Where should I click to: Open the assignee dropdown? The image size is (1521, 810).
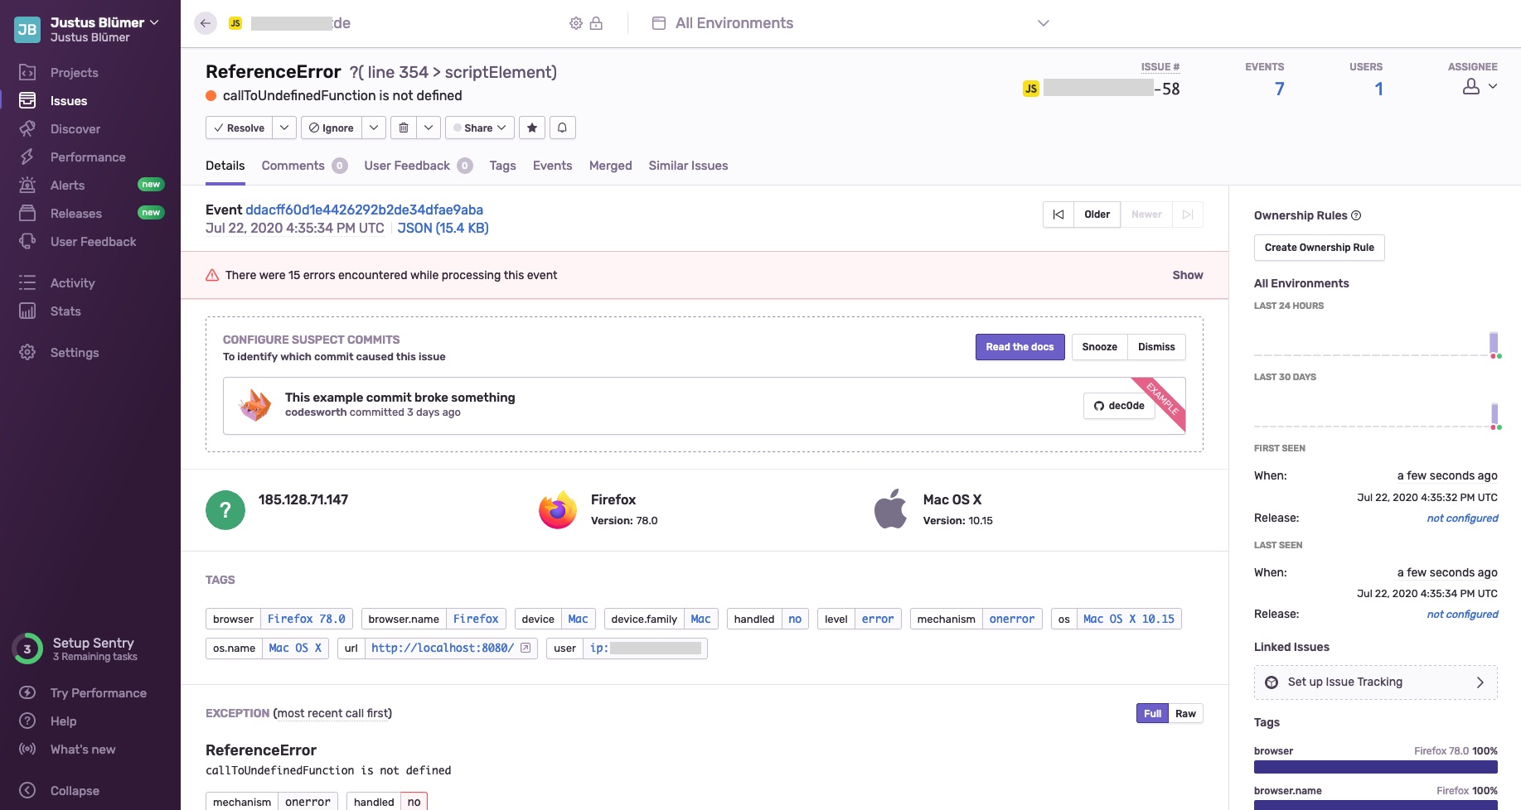(x=1480, y=86)
